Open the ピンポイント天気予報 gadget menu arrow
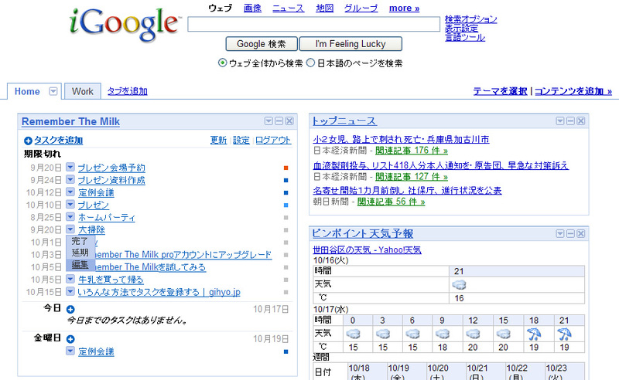 (559, 234)
